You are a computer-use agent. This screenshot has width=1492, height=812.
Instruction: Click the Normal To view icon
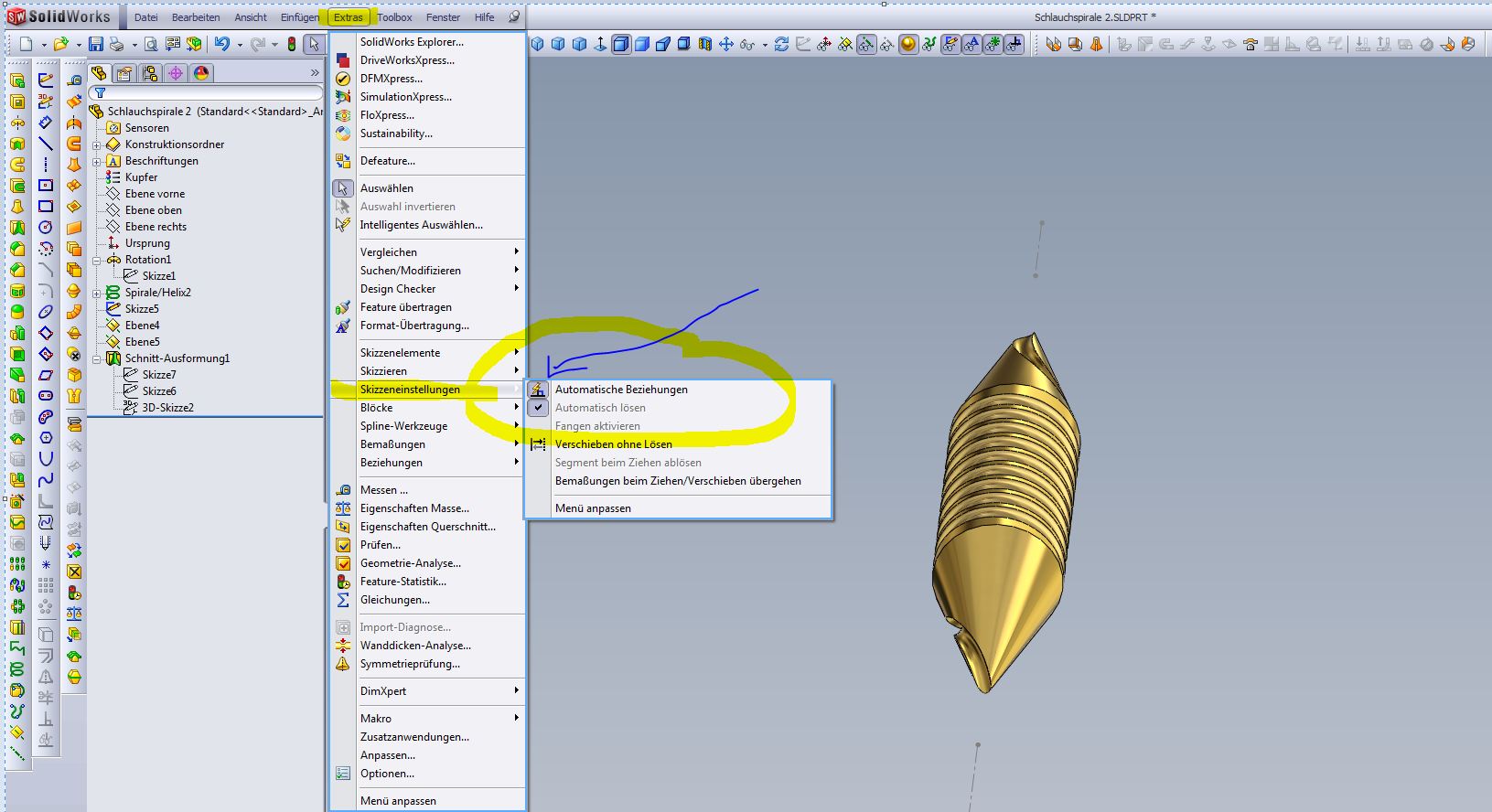600,44
